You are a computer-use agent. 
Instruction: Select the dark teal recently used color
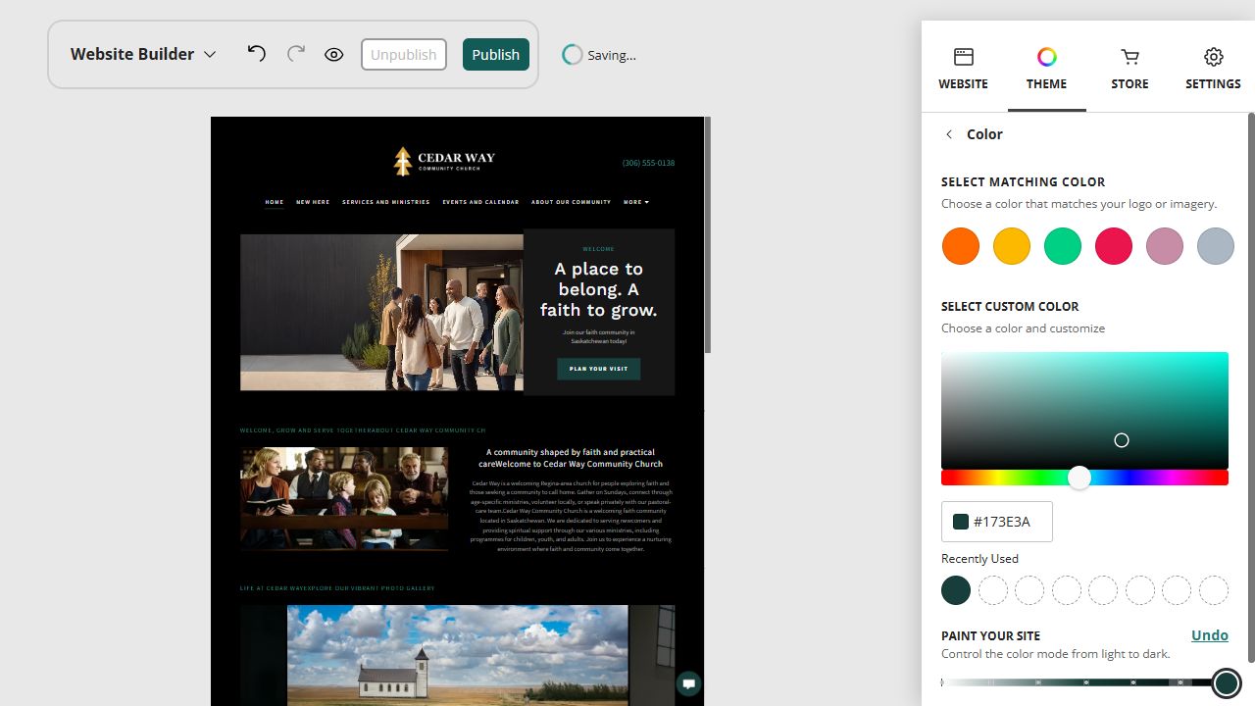tap(956, 590)
